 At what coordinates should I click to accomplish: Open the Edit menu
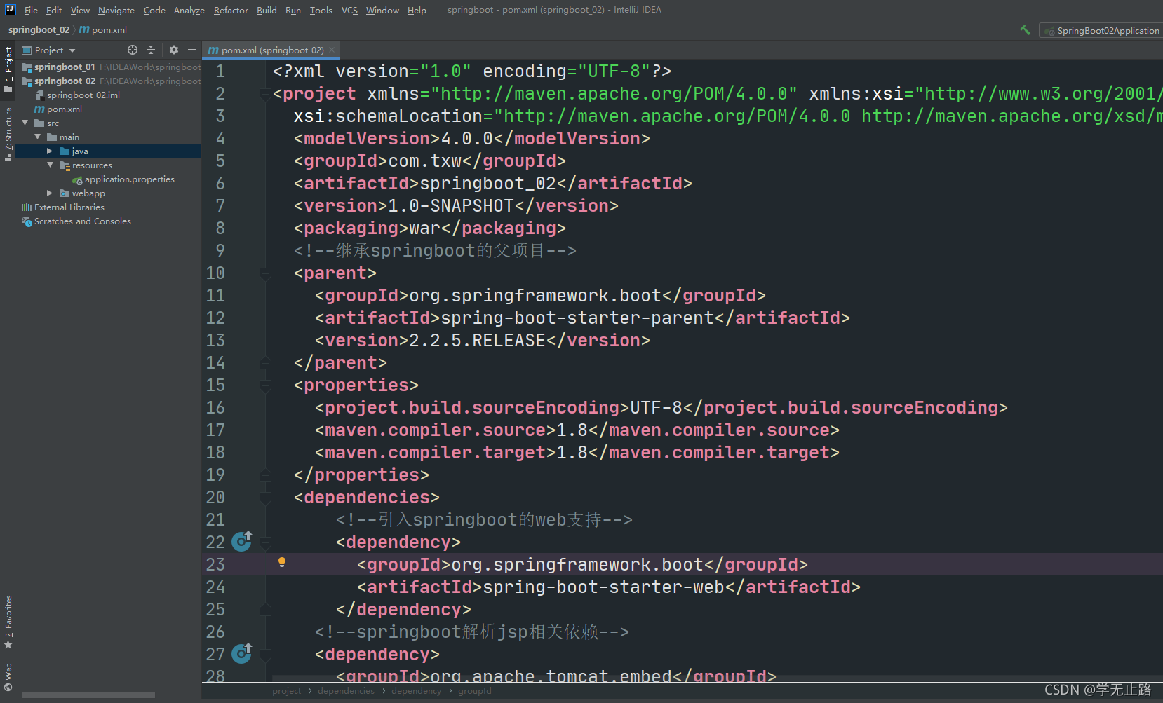pos(54,11)
